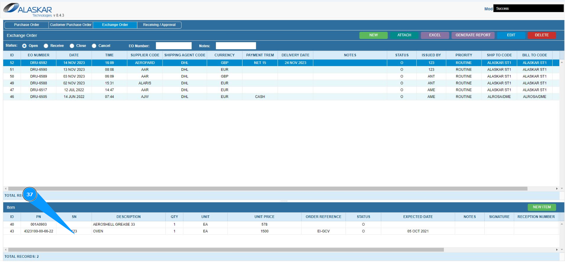The height and width of the screenshot is (262, 565).
Task: Click the GENERATE REPORT button
Action: (x=473, y=35)
